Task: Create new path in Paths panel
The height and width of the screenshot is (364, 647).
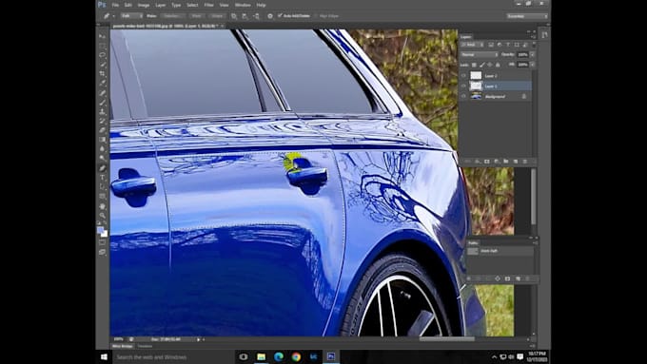Action: click(x=518, y=278)
